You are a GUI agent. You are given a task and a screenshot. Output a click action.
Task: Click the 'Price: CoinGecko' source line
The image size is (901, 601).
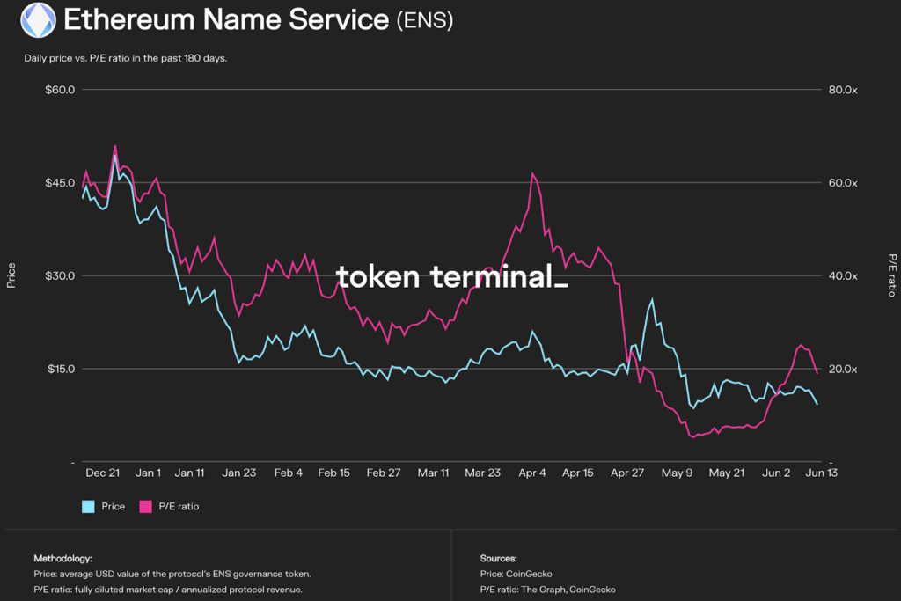[516, 574]
